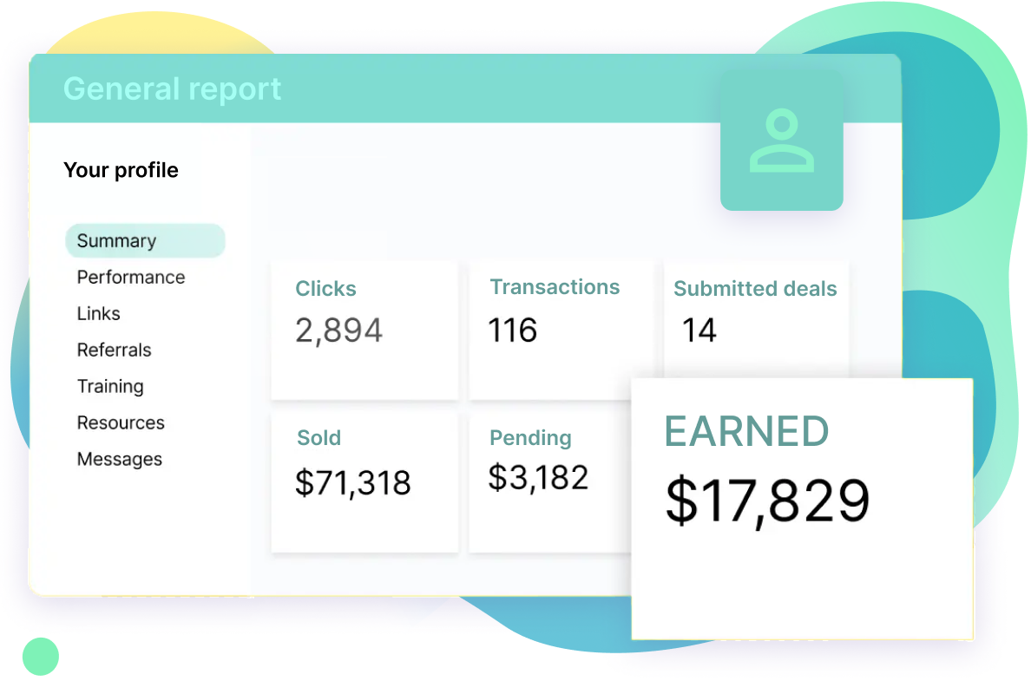Click the green circle dot decoration
The height and width of the screenshot is (694, 1031).
[x=41, y=657]
